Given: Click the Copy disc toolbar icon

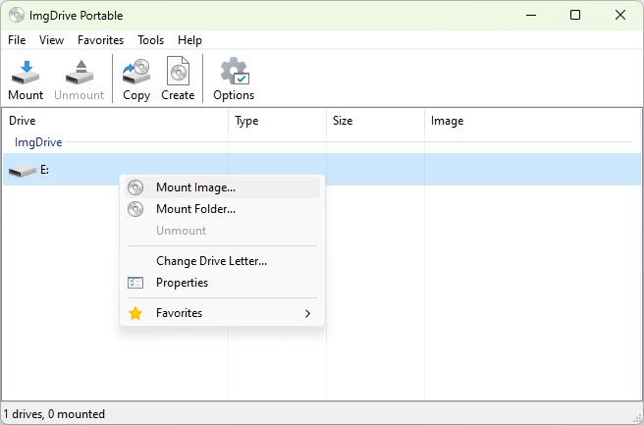Looking at the screenshot, I should [x=136, y=73].
